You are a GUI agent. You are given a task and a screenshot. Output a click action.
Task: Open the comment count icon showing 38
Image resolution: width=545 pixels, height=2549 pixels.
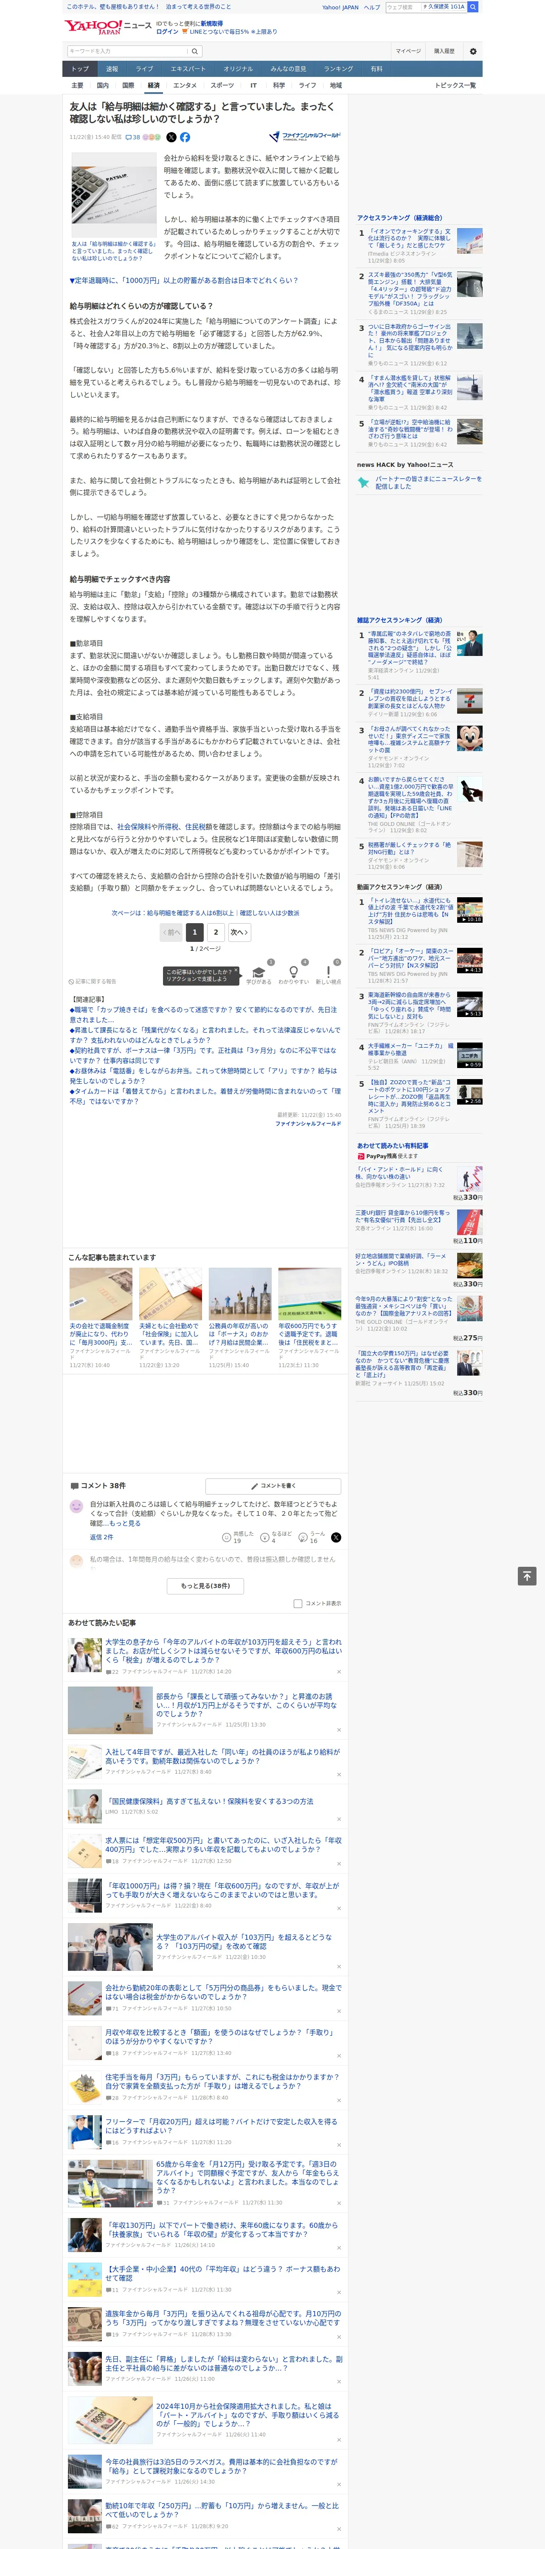coord(132,138)
